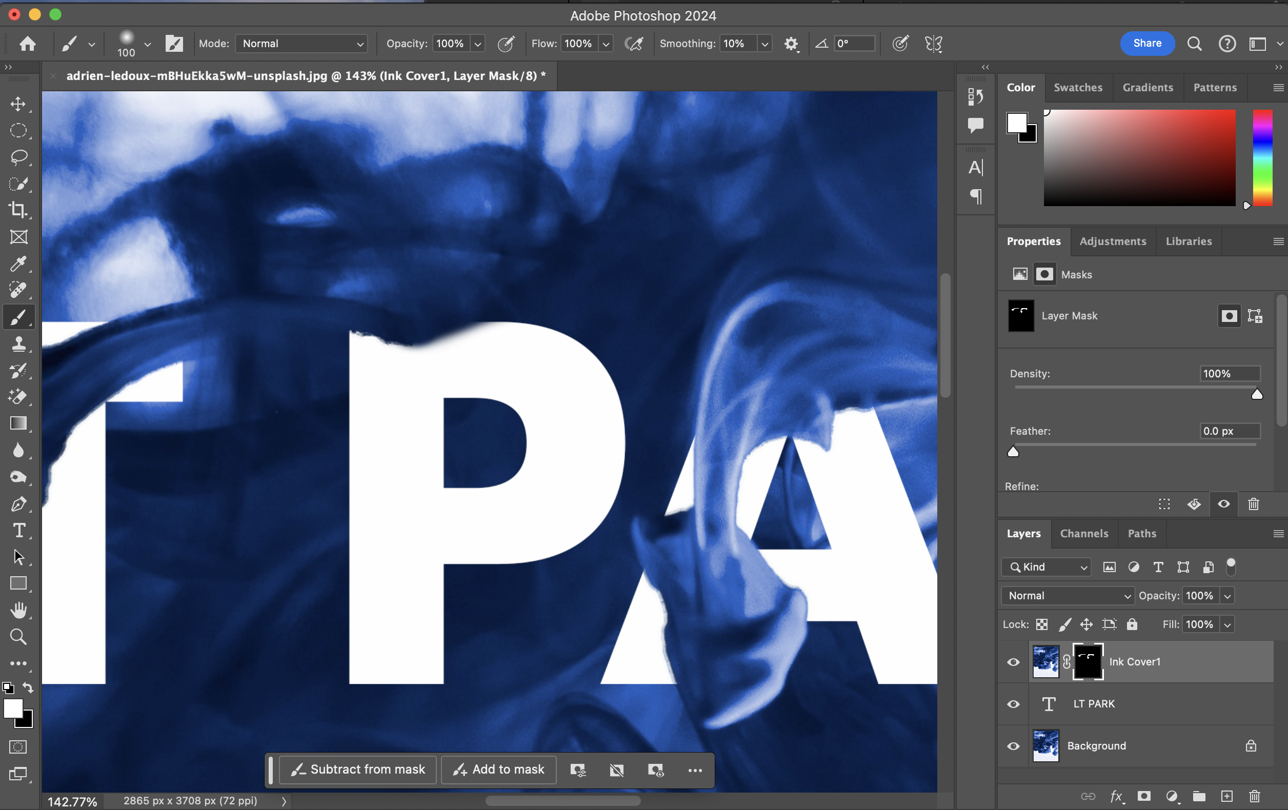The height and width of the screenshot is (810, 1288).
Task: Click the Lasso tool icon
Action: click(x=19, y=157)
